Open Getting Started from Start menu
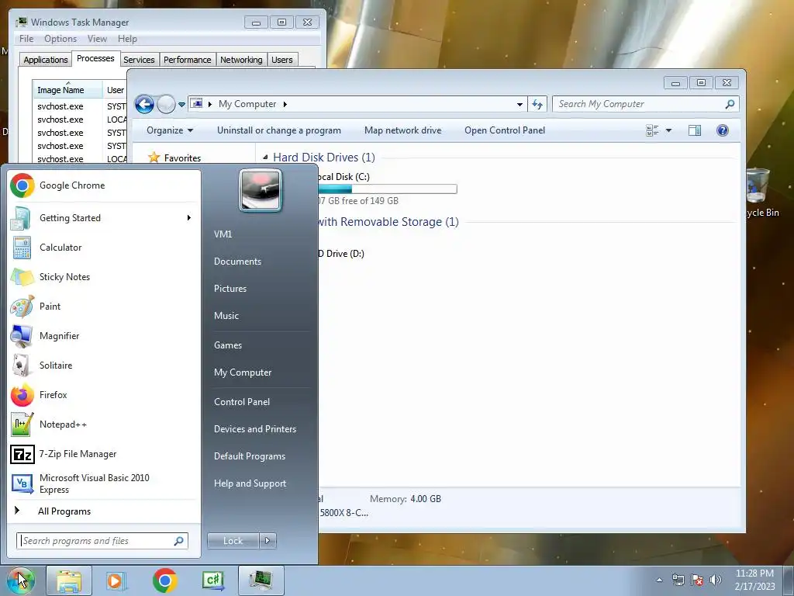 [103, 218]
